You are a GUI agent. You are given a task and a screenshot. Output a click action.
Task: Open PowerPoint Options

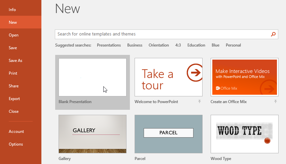[x=16, y=144]
